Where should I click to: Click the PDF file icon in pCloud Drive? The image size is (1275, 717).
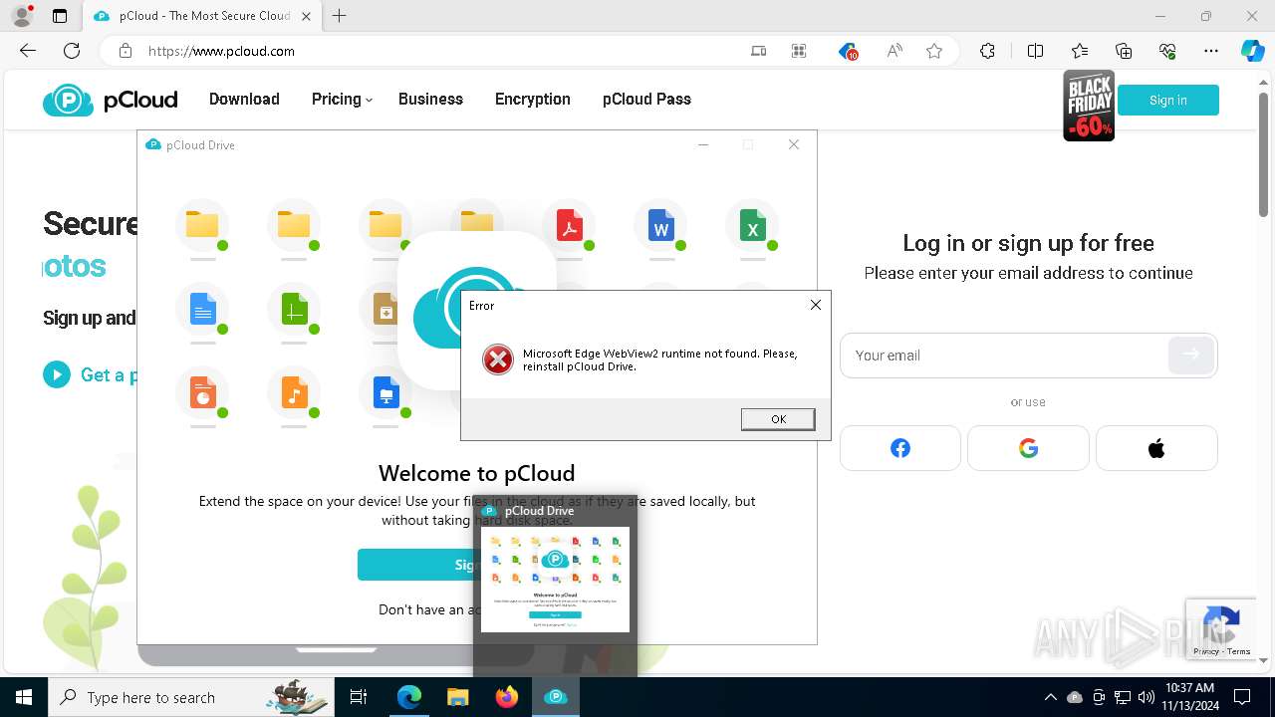(569, 226)
